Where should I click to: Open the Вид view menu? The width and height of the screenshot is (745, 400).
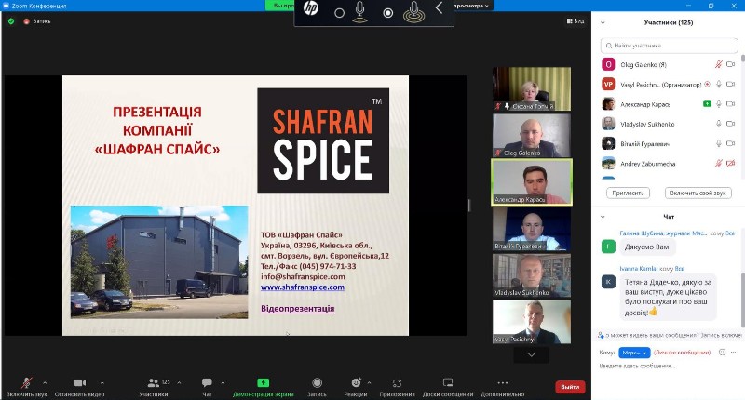point(576,21)
